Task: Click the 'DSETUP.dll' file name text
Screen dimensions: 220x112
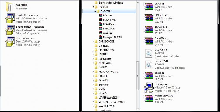Action: click(161, 50)
